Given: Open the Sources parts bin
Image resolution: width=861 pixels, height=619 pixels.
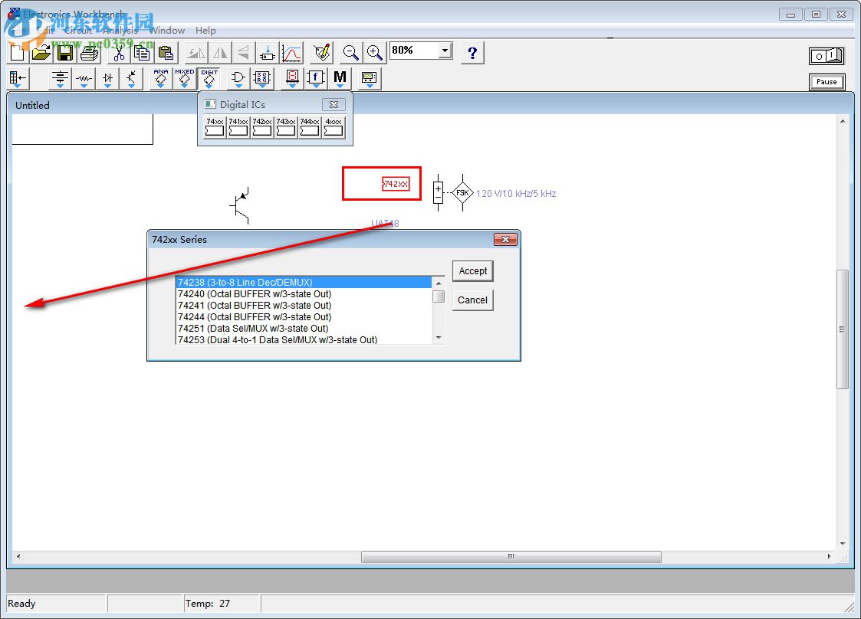Looking at the screenshot, I should click(x=60, y=78).
